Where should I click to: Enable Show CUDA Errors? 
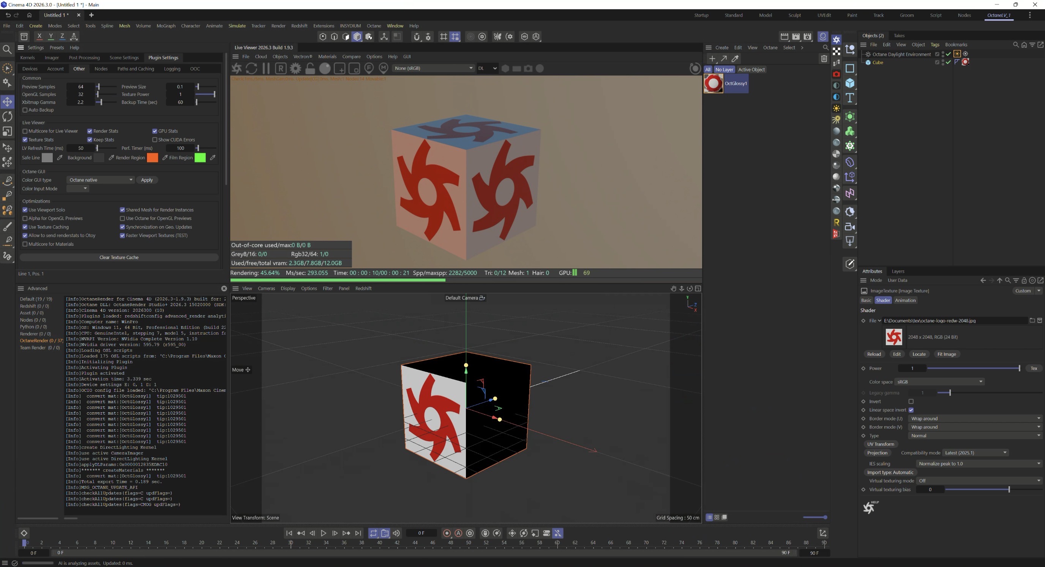[155, 140]
